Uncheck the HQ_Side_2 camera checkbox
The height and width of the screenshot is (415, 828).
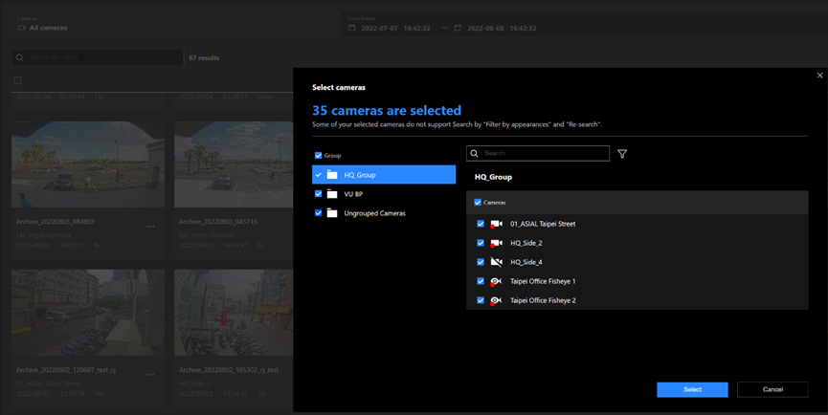click(481, 243)
